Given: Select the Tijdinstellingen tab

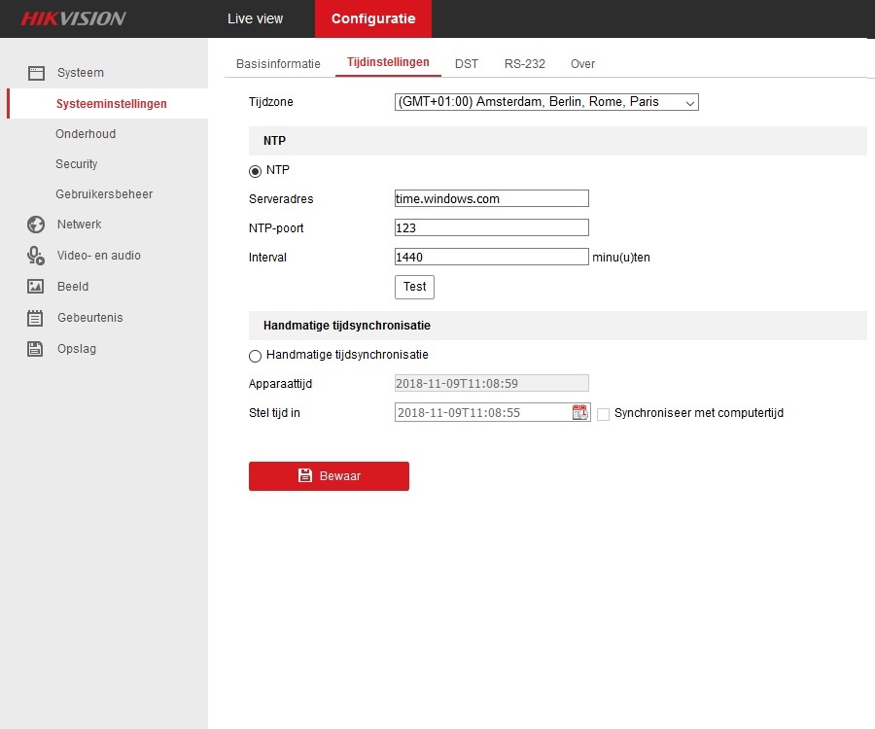Looking at the screenshot, I should [388, 62].
